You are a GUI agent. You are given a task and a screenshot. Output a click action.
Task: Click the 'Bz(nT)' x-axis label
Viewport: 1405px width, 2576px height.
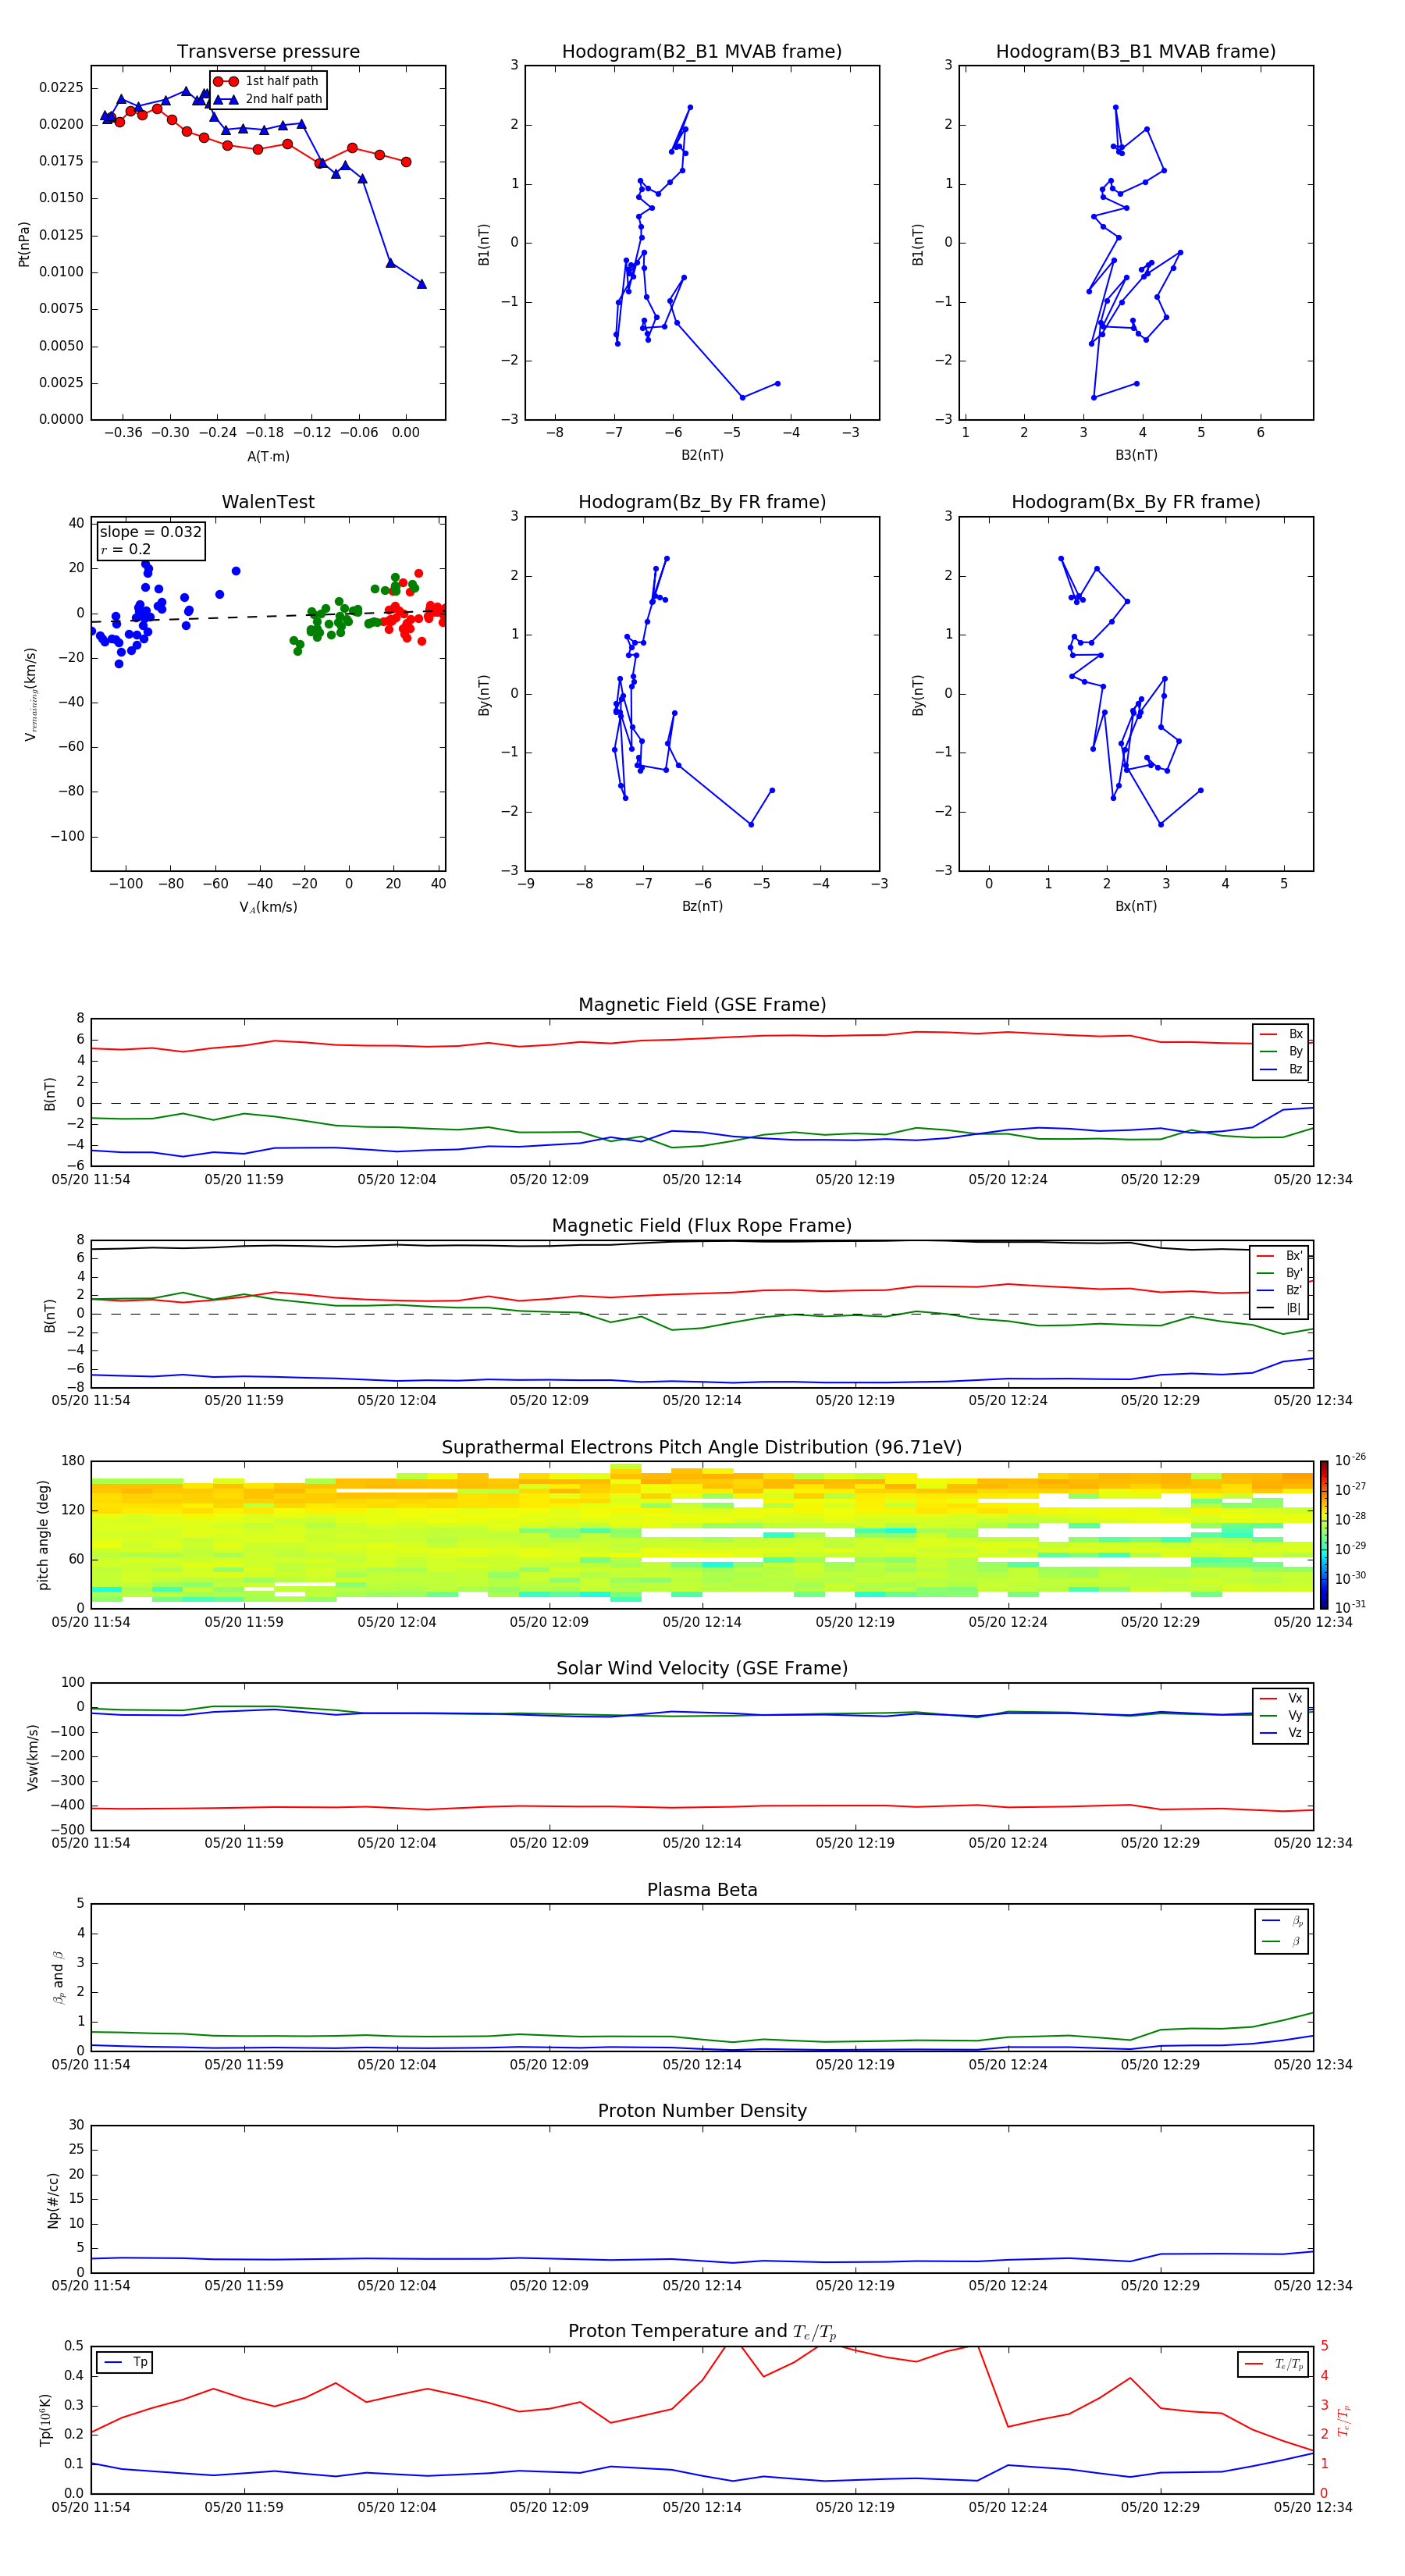coord(702,906)
